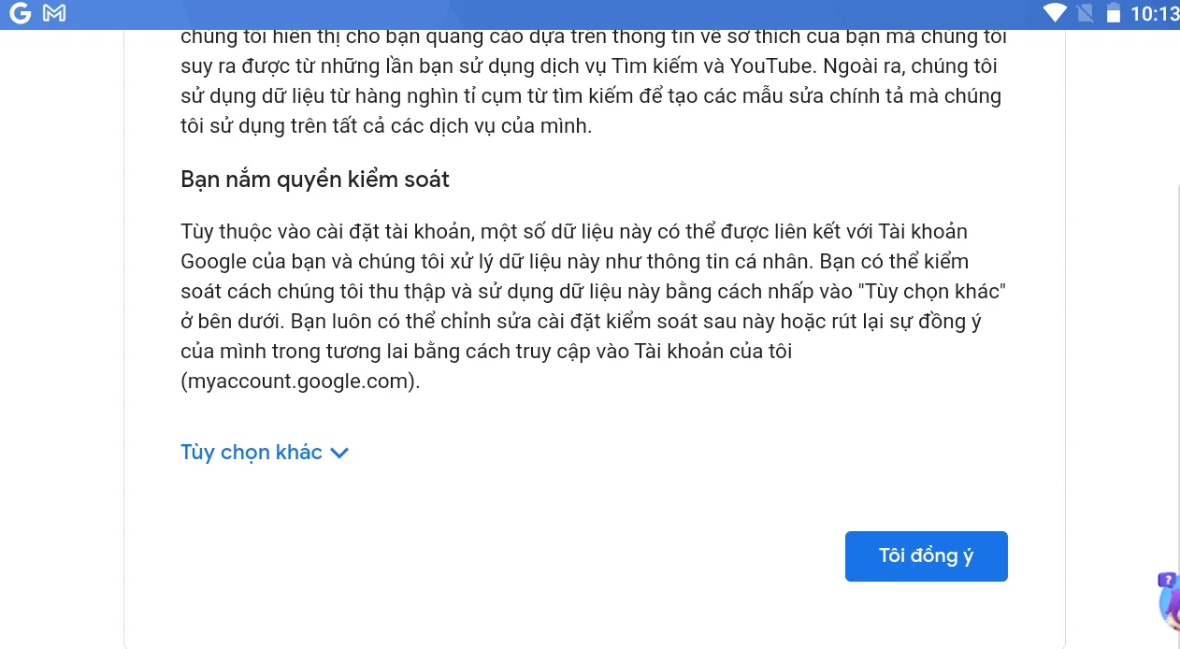This screenshot has width=1180, height=649.
Task: Click the paragraph starting Tùy thuộc vào cài đặt
Action: [594, 307]
